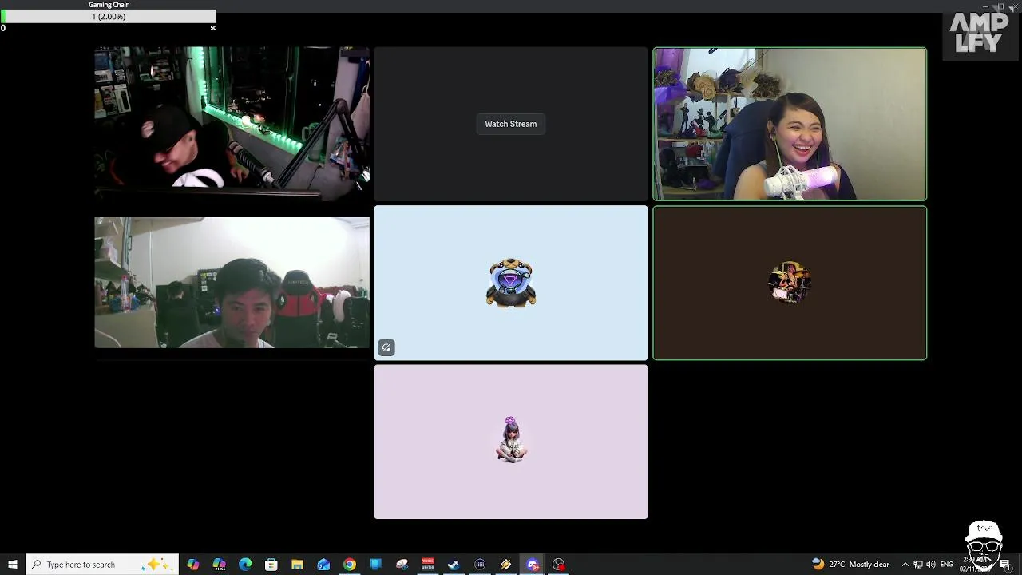Select the bear avatar participant tile
The height and width of the screenshot is (575, 1022).
[x=511, y=283]
